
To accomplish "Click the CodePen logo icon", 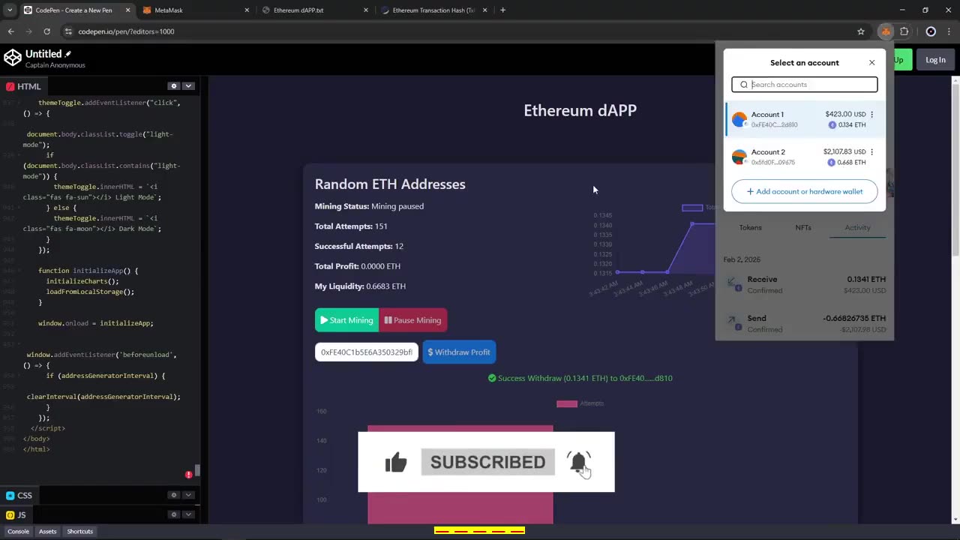I will tap(13, 58).
